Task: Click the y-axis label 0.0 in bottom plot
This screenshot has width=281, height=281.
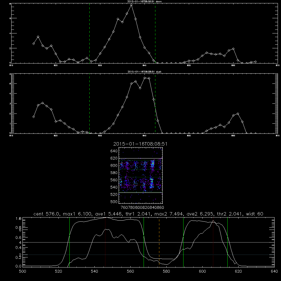Action: pyautogui.click(x=19, y=266)
